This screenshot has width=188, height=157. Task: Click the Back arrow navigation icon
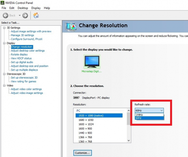point(6,16)
